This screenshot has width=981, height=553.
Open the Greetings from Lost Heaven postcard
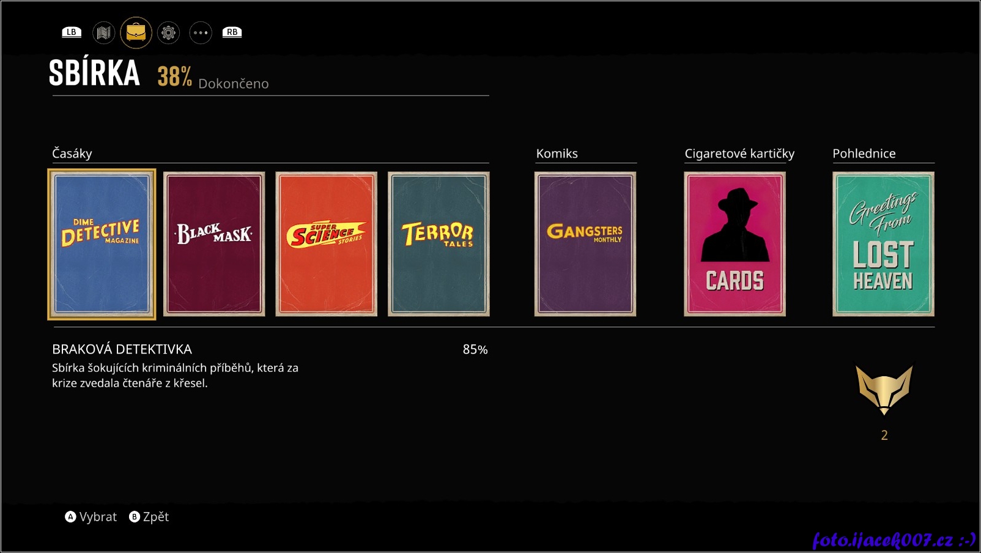(883, 244)
